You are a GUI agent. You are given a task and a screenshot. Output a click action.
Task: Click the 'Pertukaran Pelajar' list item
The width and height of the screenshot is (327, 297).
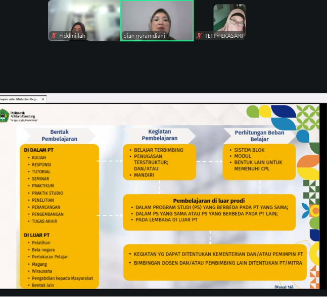coord(50,257)
